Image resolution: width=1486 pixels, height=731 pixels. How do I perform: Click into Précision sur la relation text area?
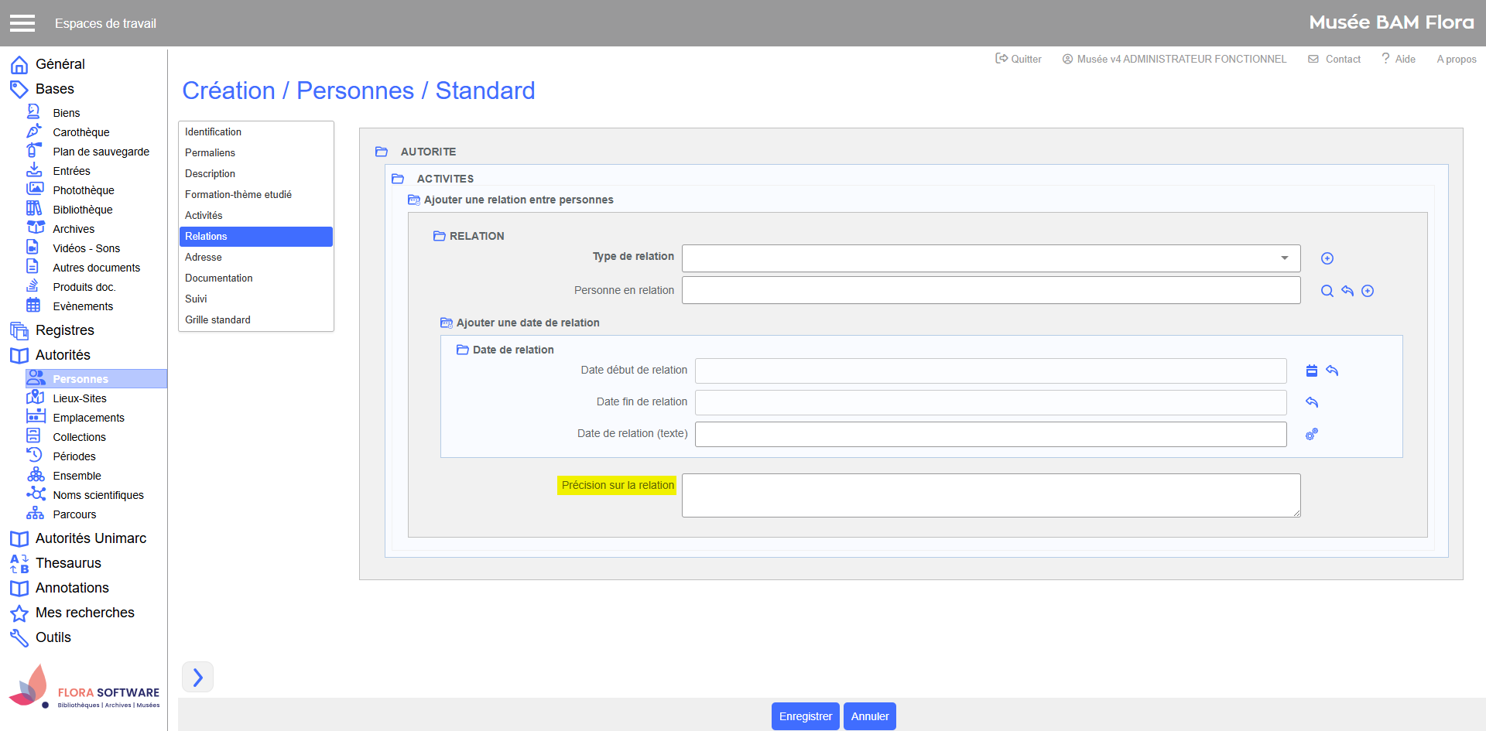991,495
